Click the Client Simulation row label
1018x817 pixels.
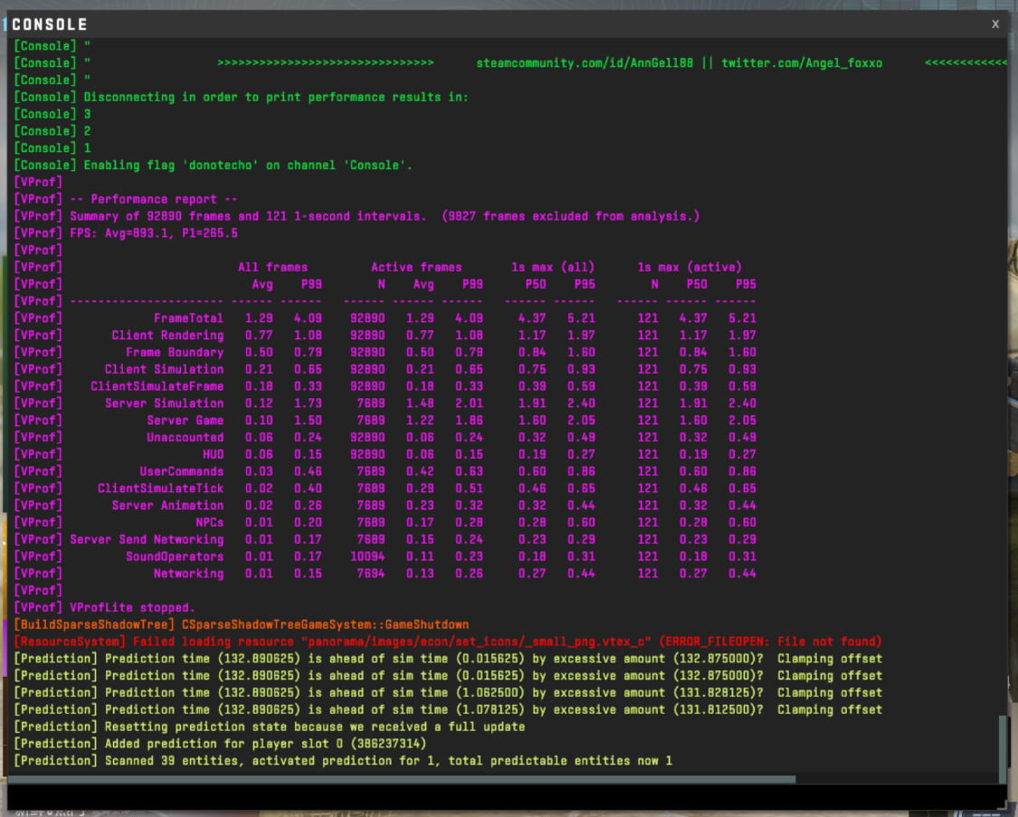[165, 369]
